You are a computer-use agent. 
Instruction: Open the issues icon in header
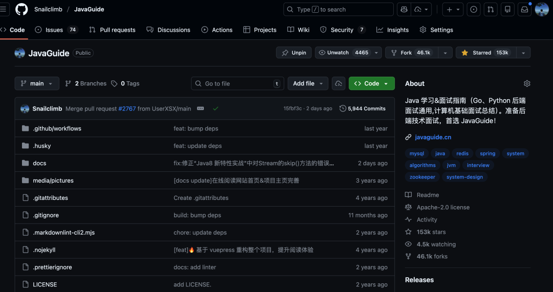click(474, 9)
